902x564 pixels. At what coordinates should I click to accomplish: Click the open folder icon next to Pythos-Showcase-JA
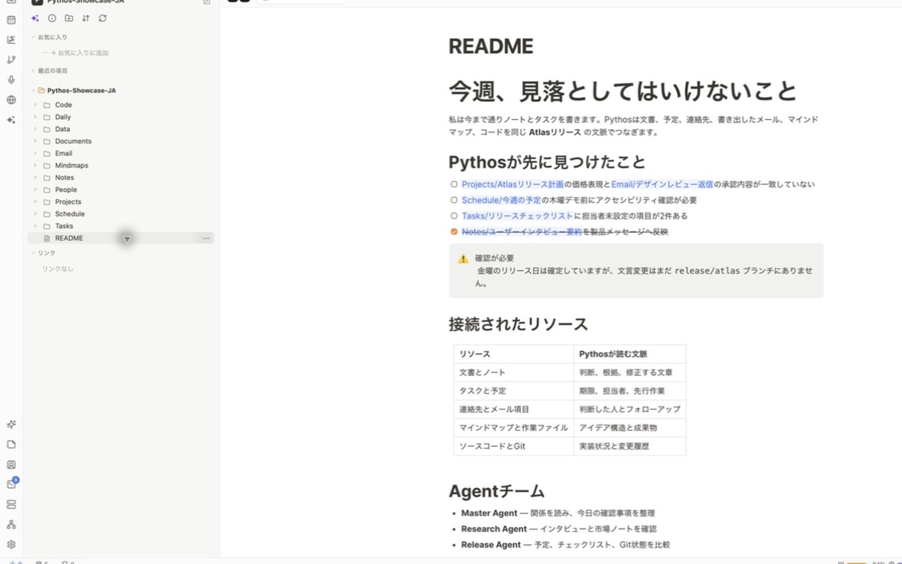click(41, 90)
